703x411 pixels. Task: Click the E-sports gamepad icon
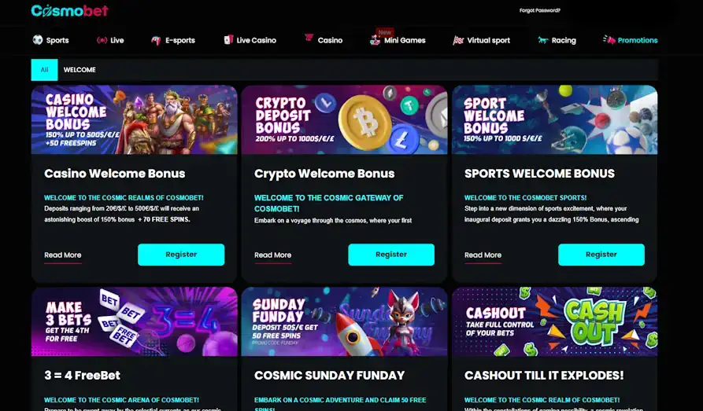[x=156, y=41]
